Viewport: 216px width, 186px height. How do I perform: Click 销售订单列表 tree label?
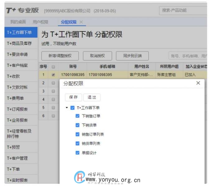[x=93, y=134]
